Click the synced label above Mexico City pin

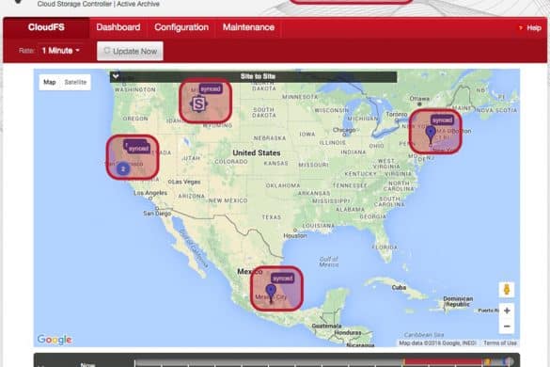pyautogui.click(x=282, y=279)
